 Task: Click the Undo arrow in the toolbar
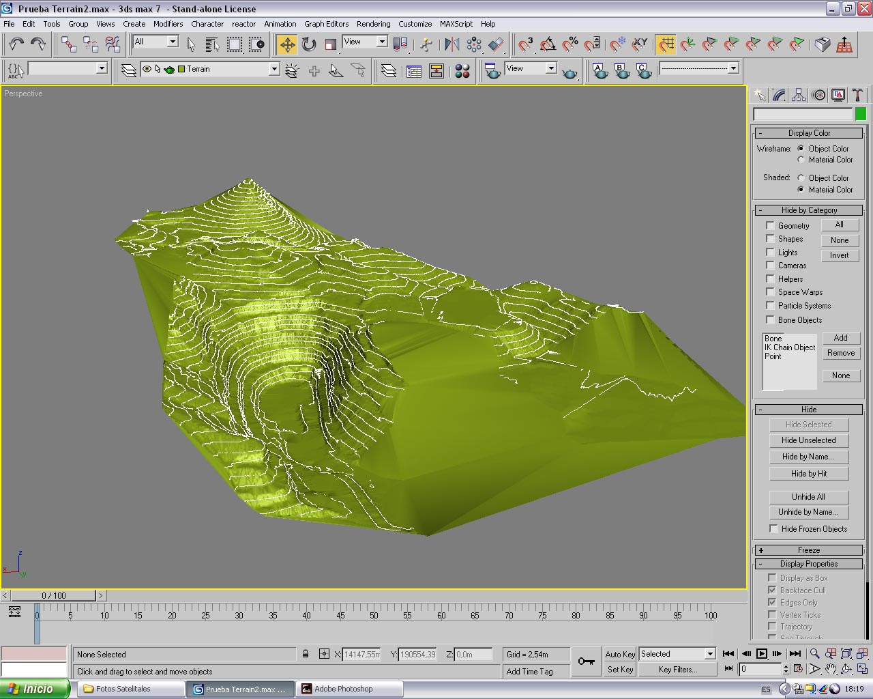[16, 45]
